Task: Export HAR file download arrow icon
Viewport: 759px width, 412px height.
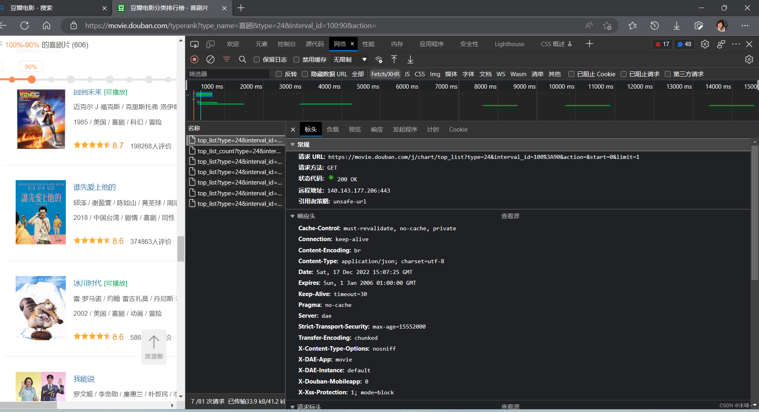Action: (x=410, y=59)
